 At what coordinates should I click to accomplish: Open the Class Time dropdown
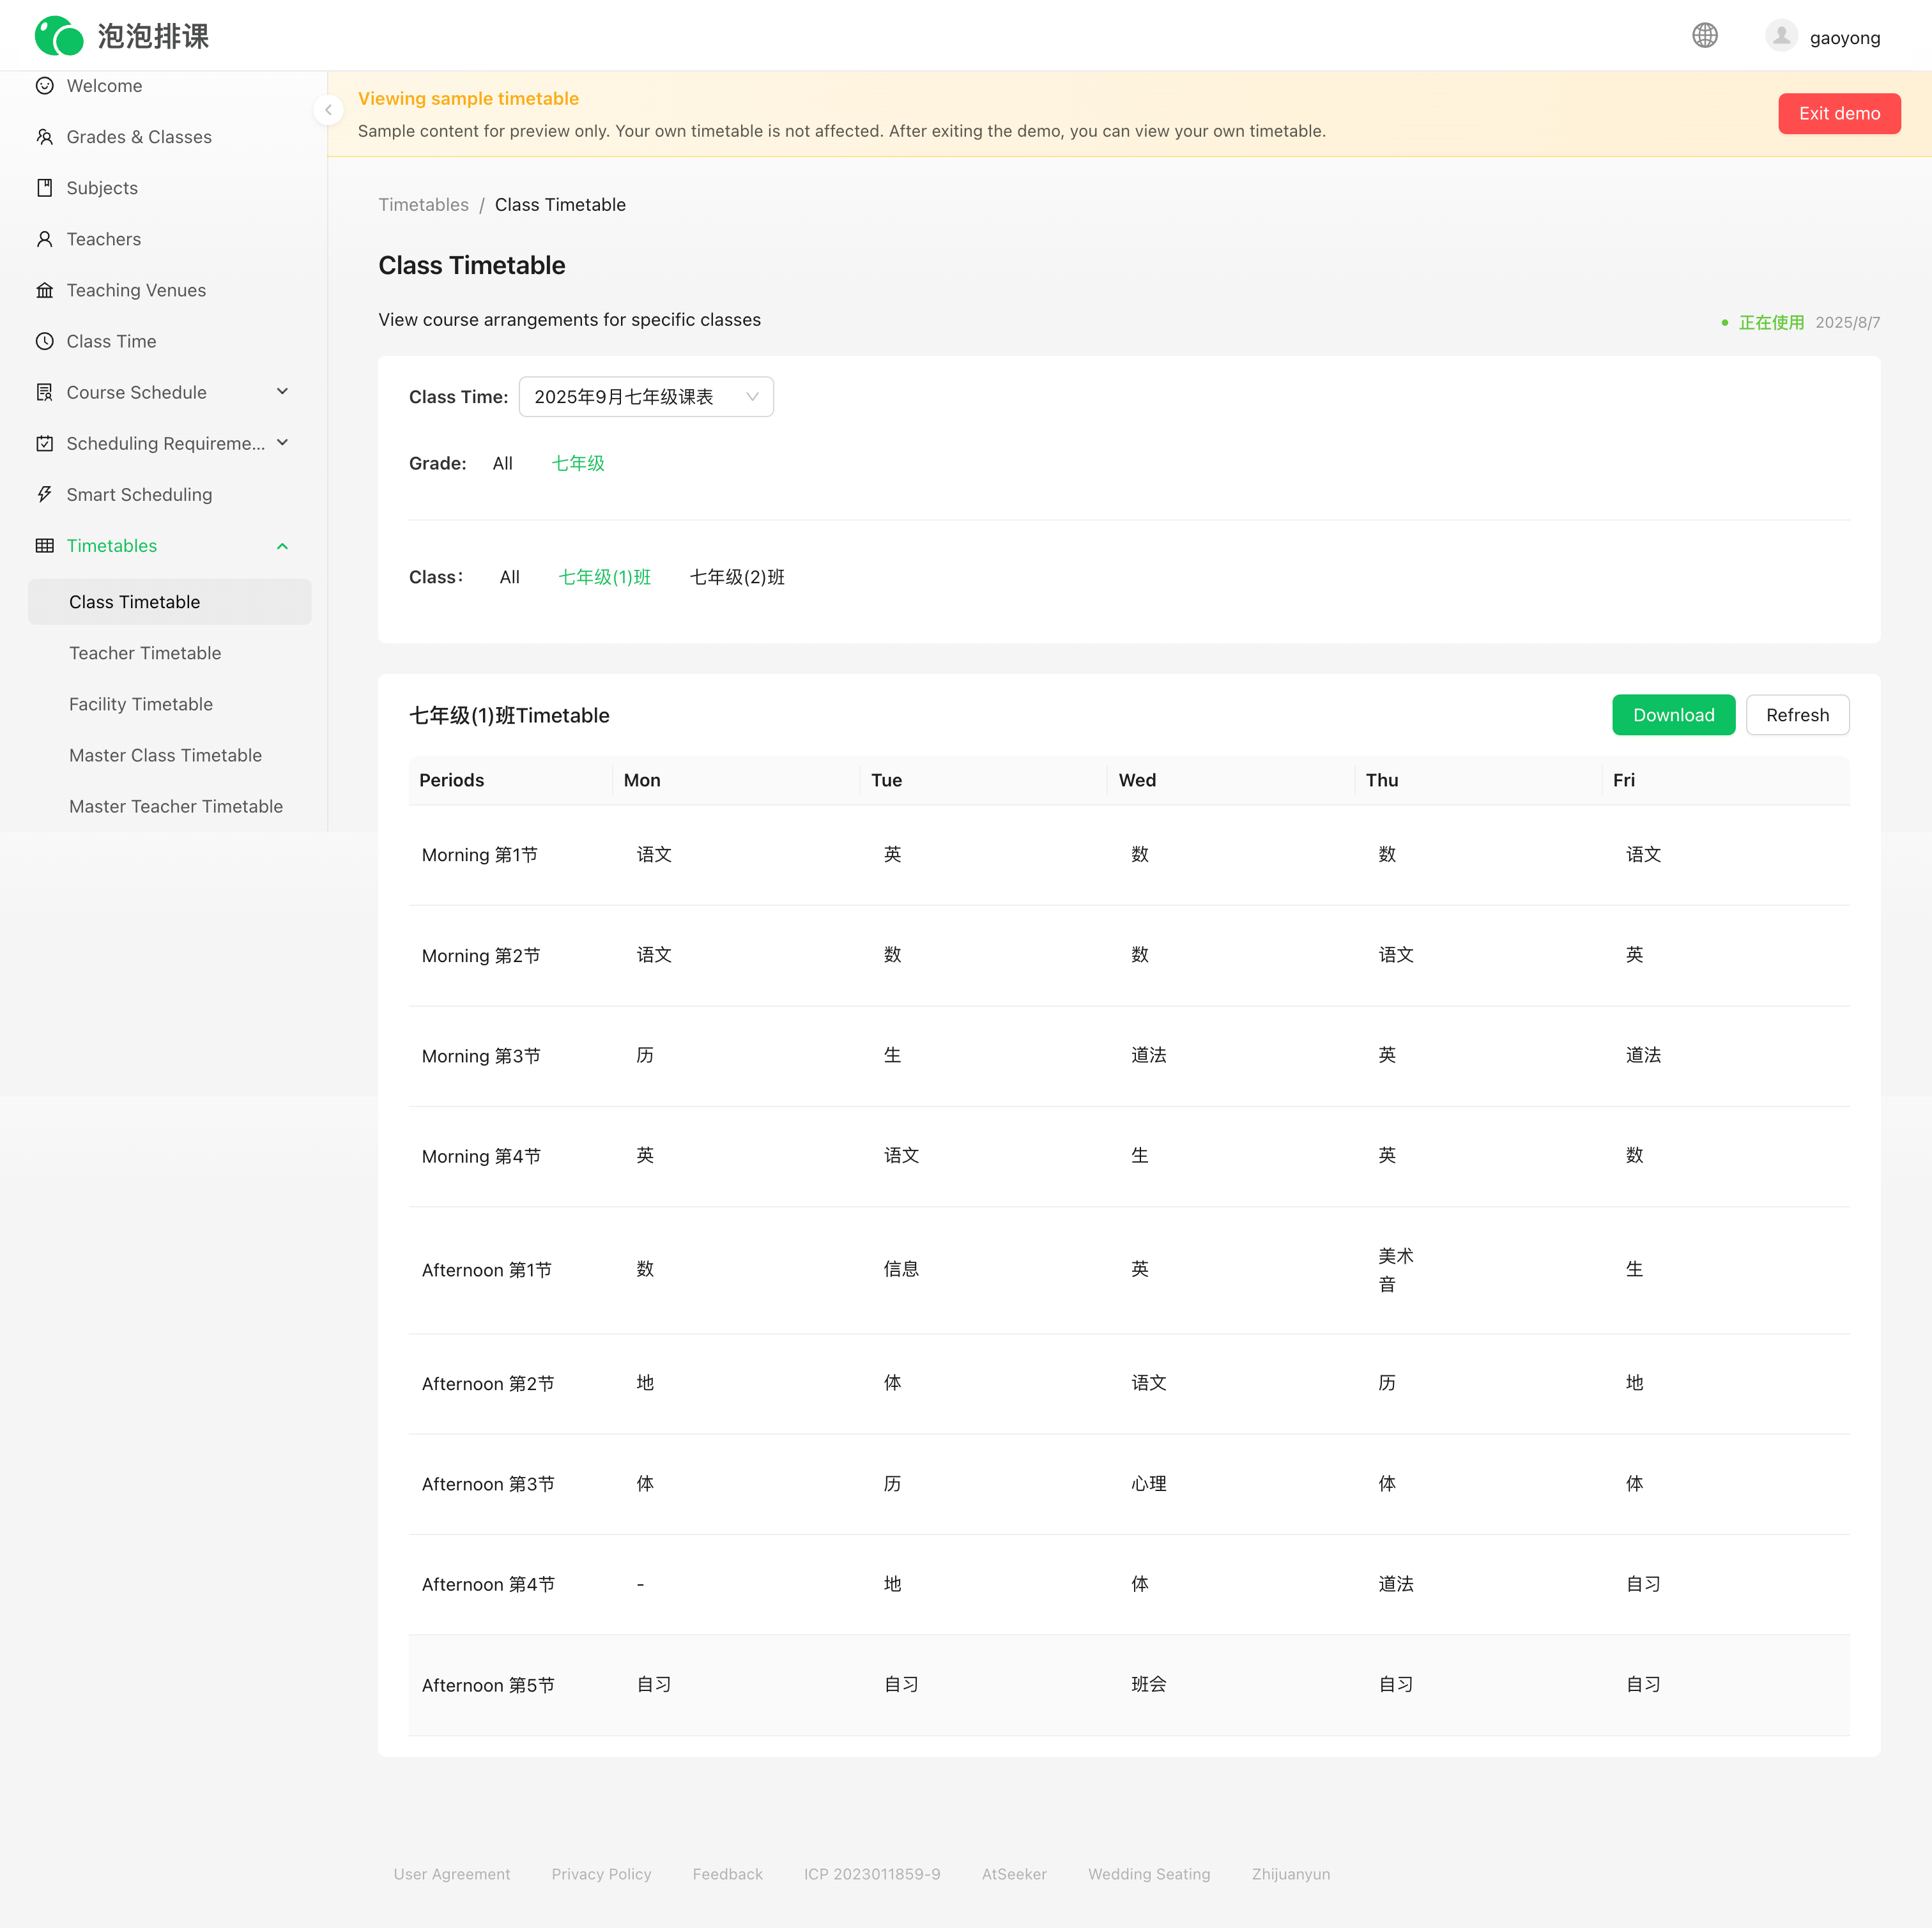coord(646,397)
